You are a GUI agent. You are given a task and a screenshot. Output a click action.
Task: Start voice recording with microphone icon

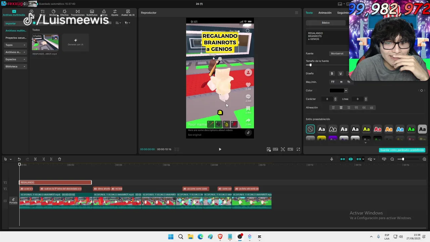pyautogui.click(x=332, y=159)
